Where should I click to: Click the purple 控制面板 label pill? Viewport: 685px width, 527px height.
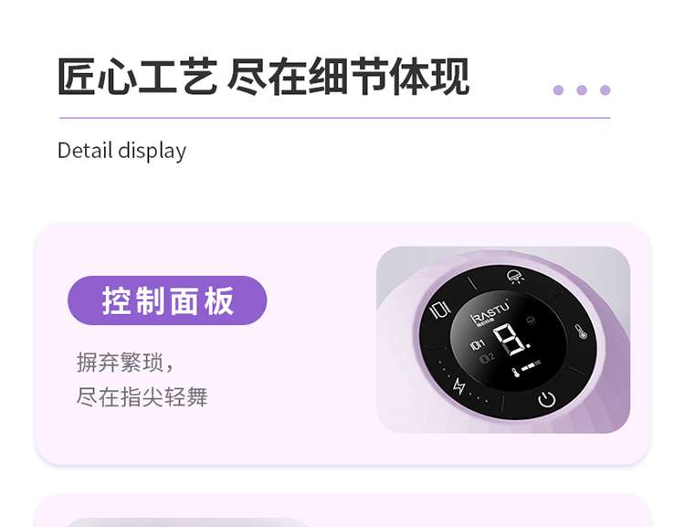click(x=167, y=300)
